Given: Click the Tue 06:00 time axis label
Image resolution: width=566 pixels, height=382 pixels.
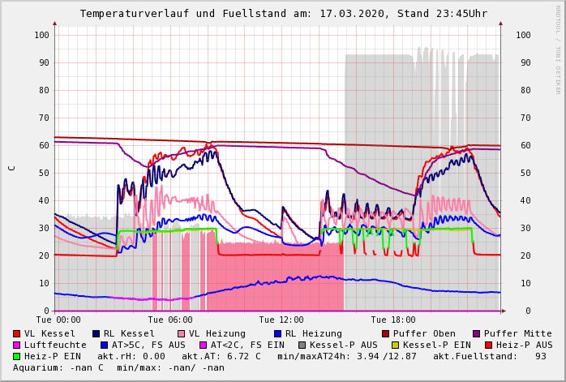Looking at the screenshot, I should 170,320.
